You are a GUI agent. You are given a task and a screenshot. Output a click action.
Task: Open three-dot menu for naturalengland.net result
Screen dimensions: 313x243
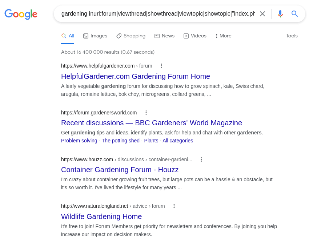[x=174, y=206]
